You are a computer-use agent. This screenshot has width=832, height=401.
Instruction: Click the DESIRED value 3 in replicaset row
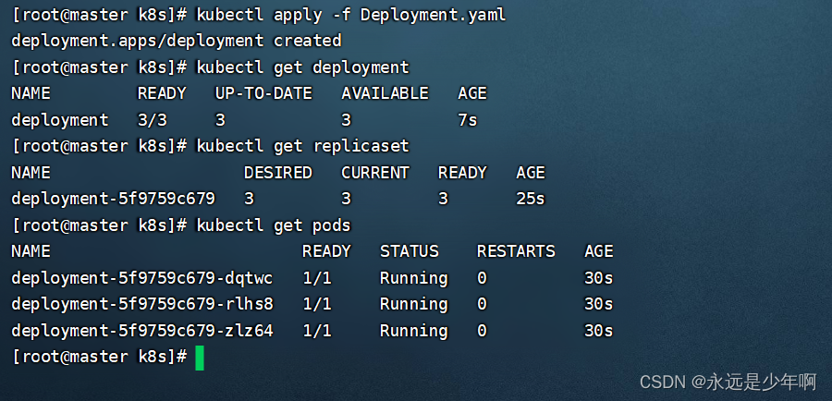[249, 199]
